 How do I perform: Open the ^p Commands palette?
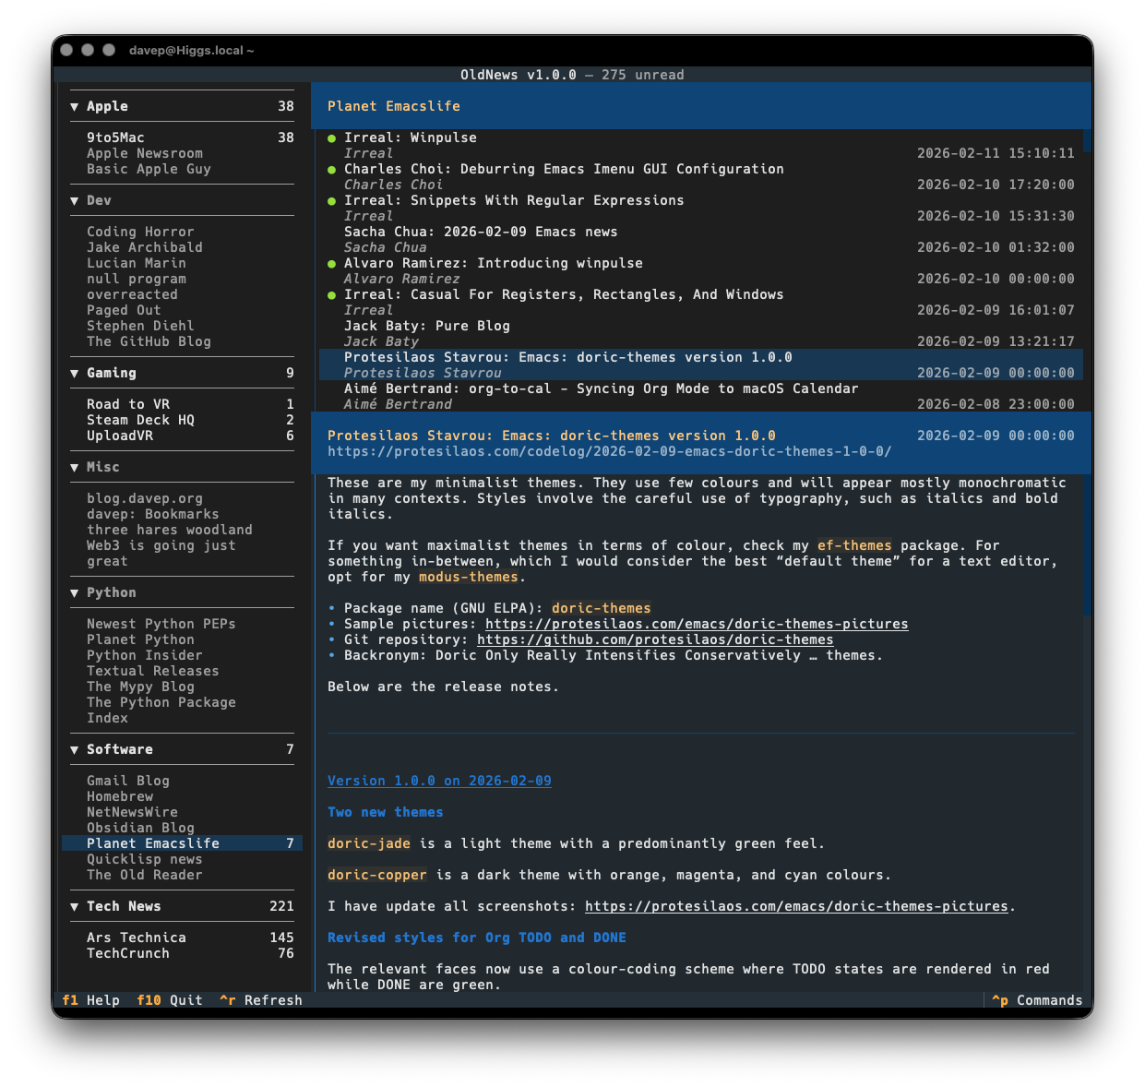click(1037, 1000)
